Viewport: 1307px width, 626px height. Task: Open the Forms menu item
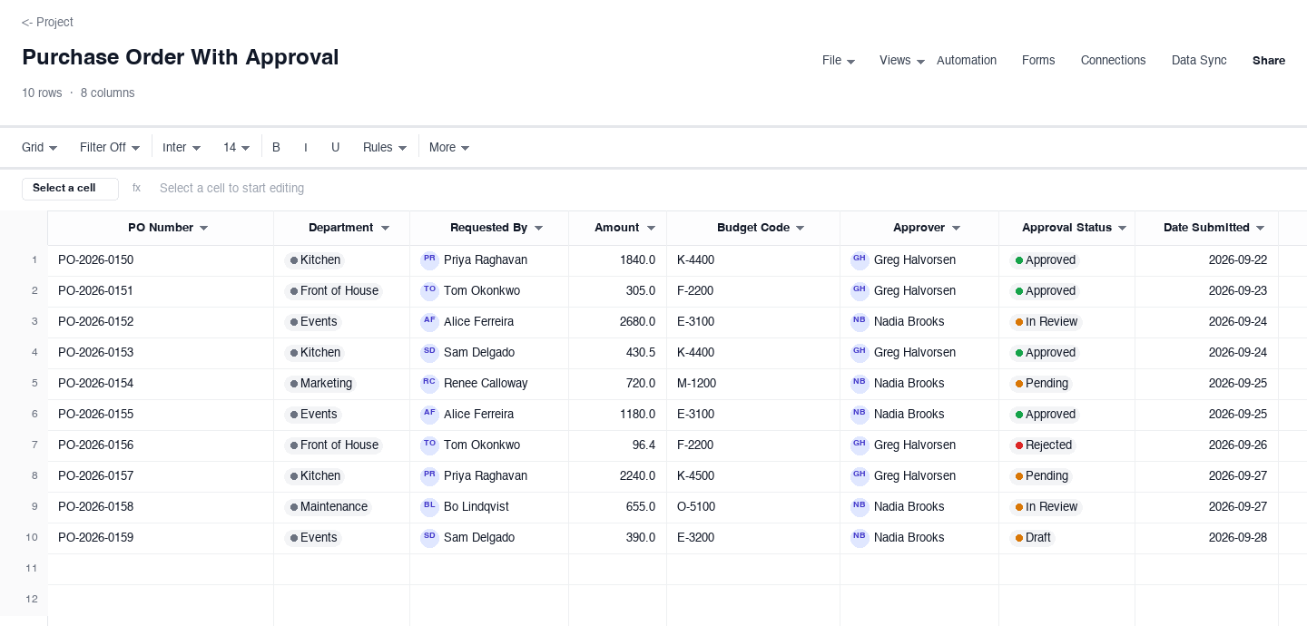coord(1038,61)
